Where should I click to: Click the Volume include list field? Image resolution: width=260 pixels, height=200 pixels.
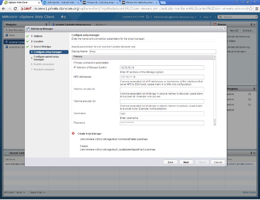click(162, 89)
